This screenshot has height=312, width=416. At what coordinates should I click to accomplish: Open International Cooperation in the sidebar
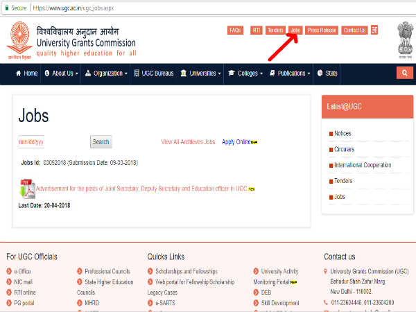[x=363, y=165]
